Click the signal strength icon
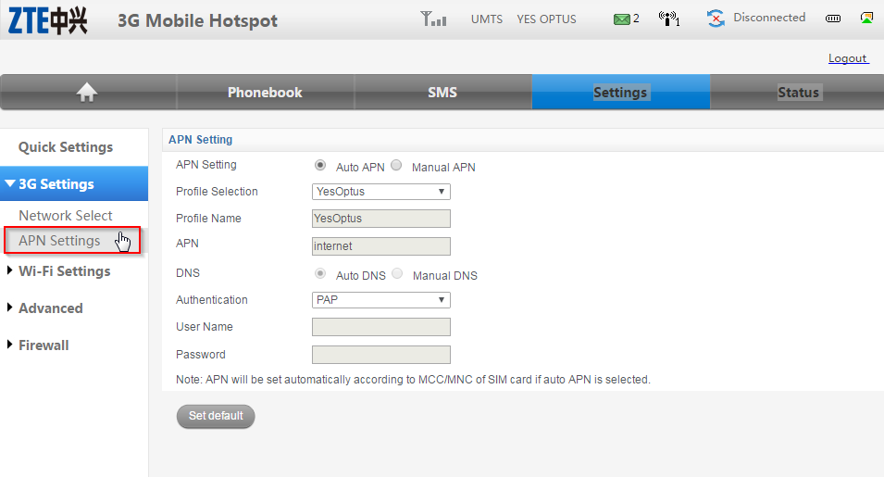 pos(432,19)
